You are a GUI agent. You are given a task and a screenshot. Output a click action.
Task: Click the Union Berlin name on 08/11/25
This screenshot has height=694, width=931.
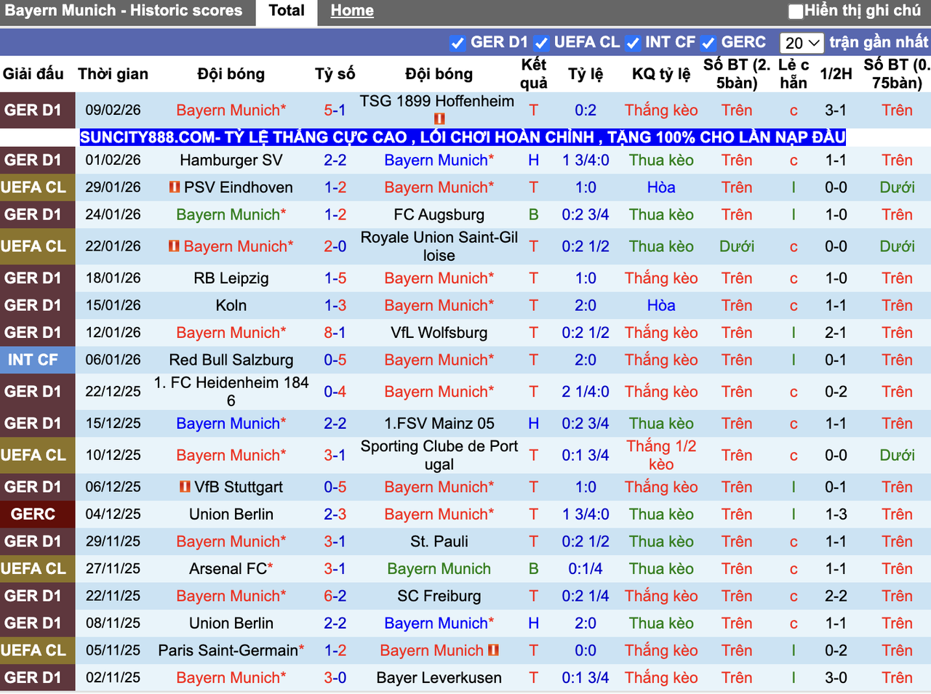point(231,624)
